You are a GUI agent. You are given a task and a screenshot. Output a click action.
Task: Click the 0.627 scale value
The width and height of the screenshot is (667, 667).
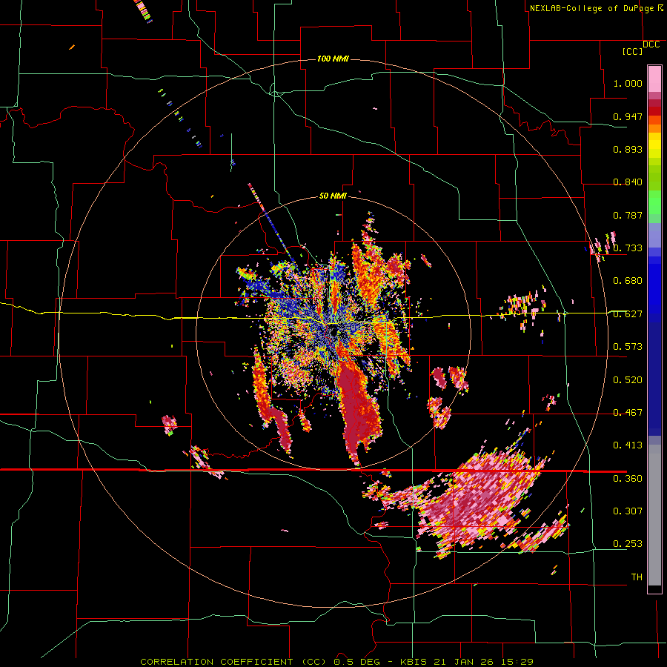[x=628, y=314]
